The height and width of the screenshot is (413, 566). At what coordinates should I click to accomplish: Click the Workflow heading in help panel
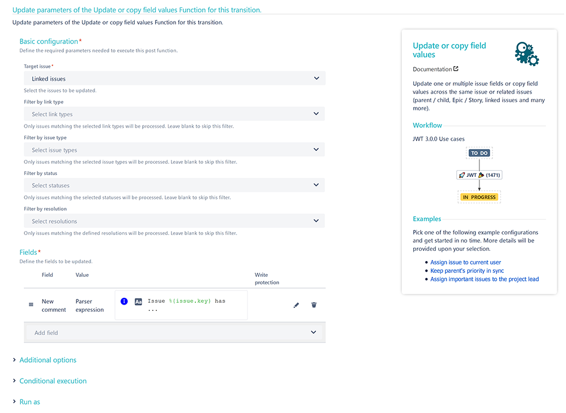[427, 125]
